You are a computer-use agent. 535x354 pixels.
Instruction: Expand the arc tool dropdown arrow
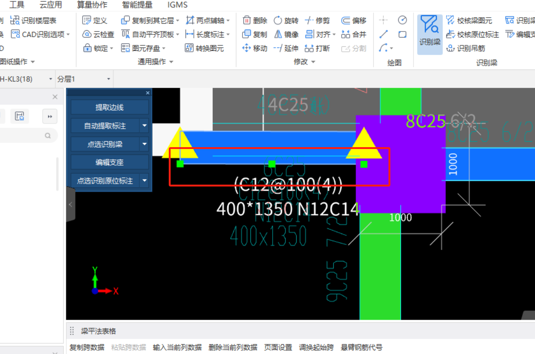pos(391,49)
